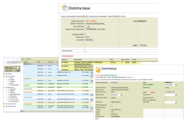The width and height of the screenshot is (185, 120).
Task: Open Movimenti articolo highlighted in red
Action: [14, 99]
